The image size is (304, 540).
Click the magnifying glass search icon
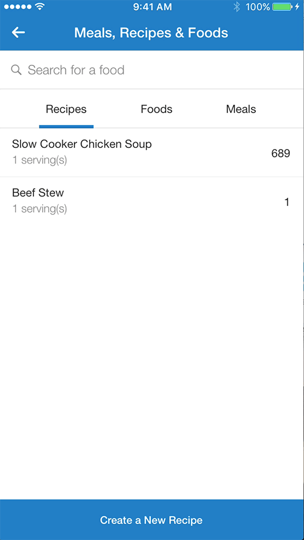pyautogui.click(x=16, y=70)
